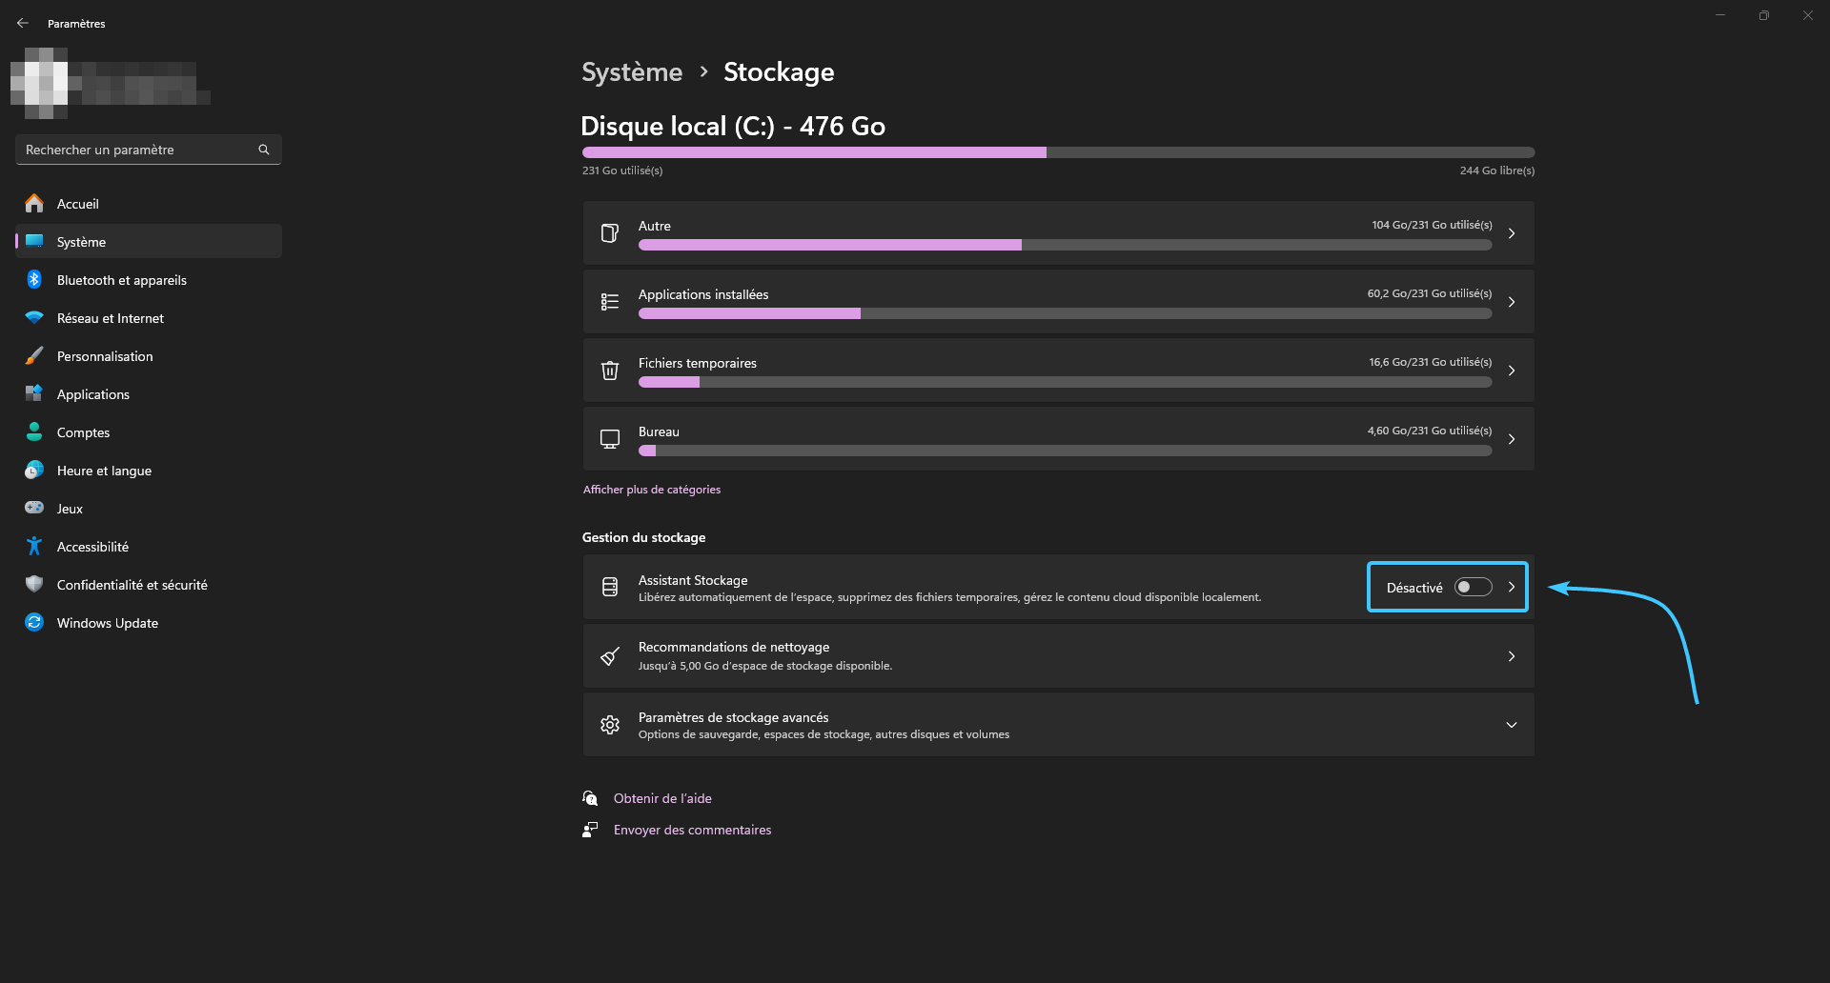Click the Comptes person icon

click(34, 431)
